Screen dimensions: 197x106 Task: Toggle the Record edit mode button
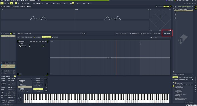11,3
